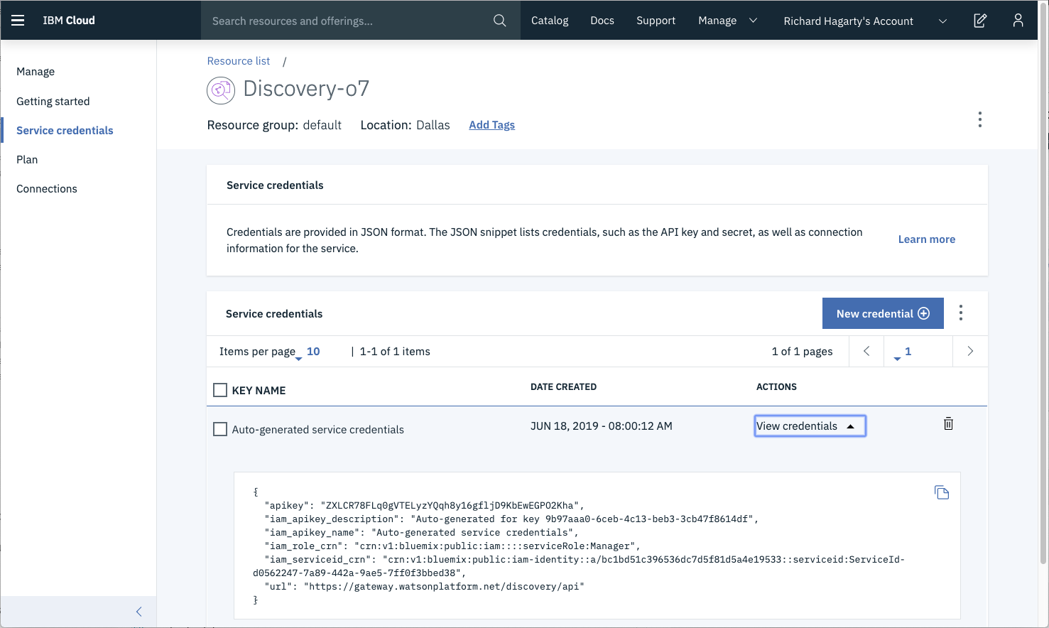Collapse the View credentials toggle
Screen dimensions: 1049x628
click(x=810, y=426)
